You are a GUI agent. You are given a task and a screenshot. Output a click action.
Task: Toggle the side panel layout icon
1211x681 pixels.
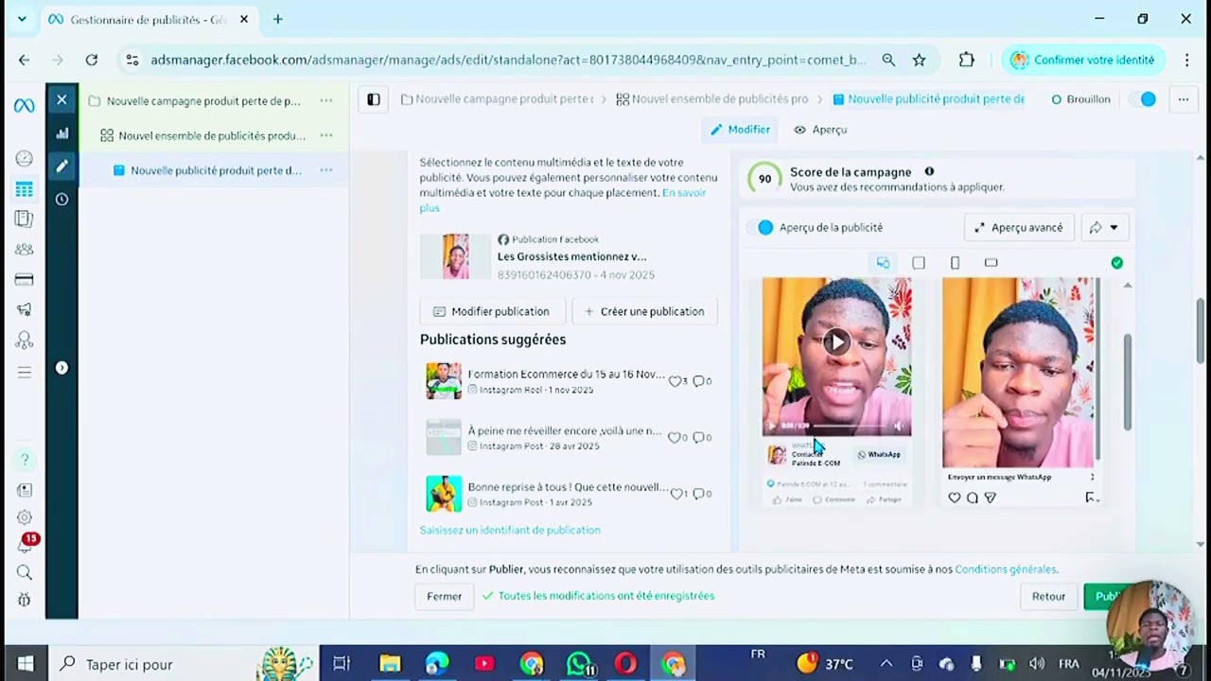pyautogui.click(x=374, y=99)
